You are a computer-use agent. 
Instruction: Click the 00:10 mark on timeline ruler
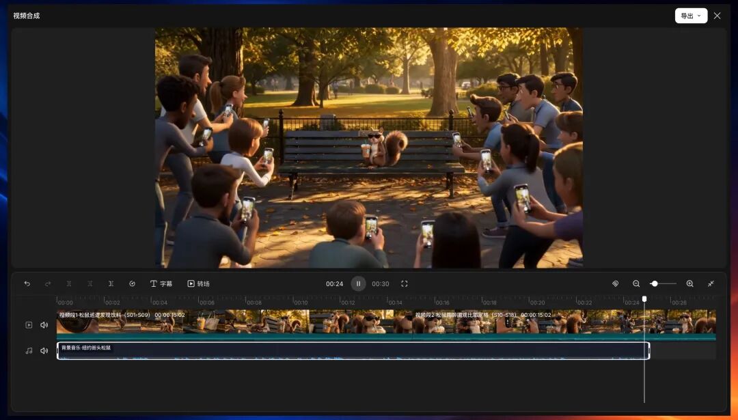pyautogui.click(x=300, y=303)
